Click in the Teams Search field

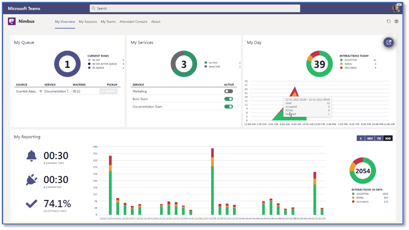(195, 8)
